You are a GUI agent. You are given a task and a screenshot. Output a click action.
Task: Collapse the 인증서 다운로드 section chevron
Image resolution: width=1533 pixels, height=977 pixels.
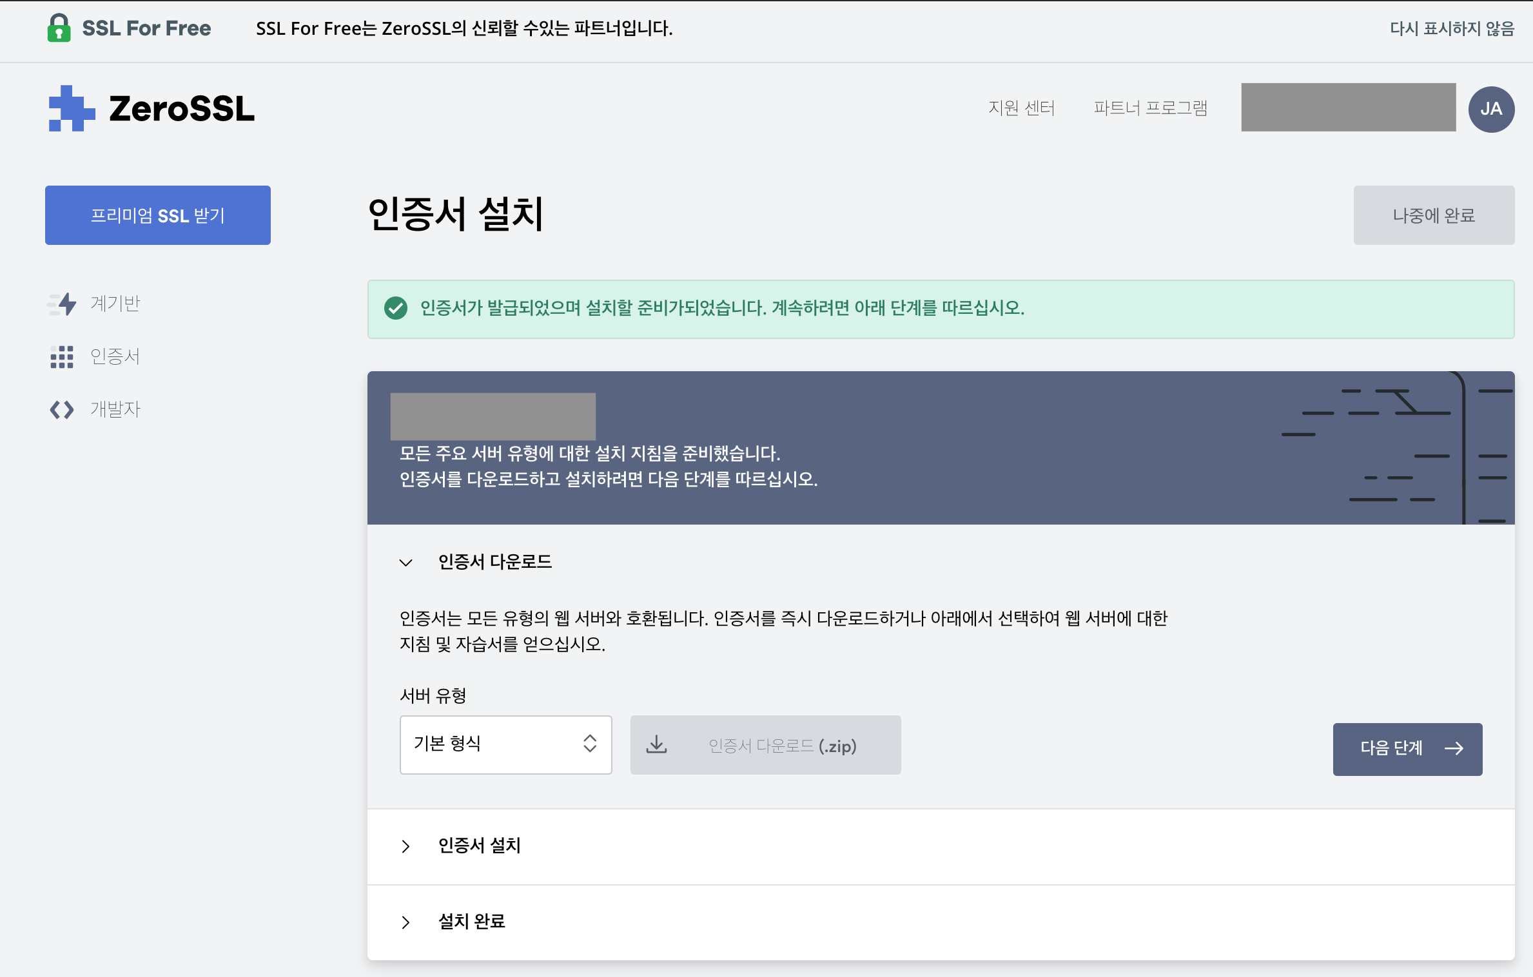pyautogui.click(x=405, y=562)
